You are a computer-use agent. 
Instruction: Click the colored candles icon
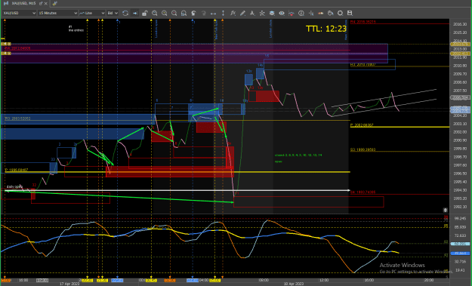pos(321,13)
